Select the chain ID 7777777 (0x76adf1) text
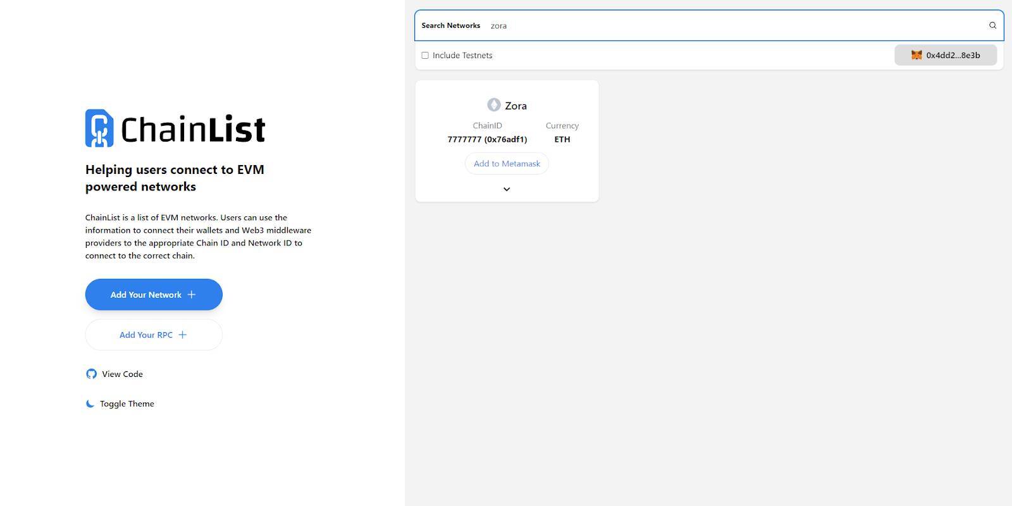 coord(487,139)
